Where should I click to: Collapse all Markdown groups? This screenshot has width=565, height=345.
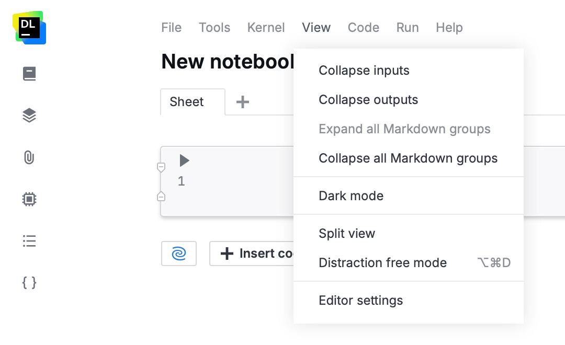(x=408, y=158)
